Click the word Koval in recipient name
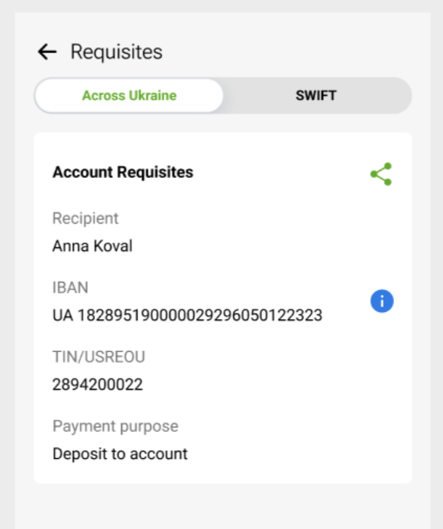 (113, 246)
